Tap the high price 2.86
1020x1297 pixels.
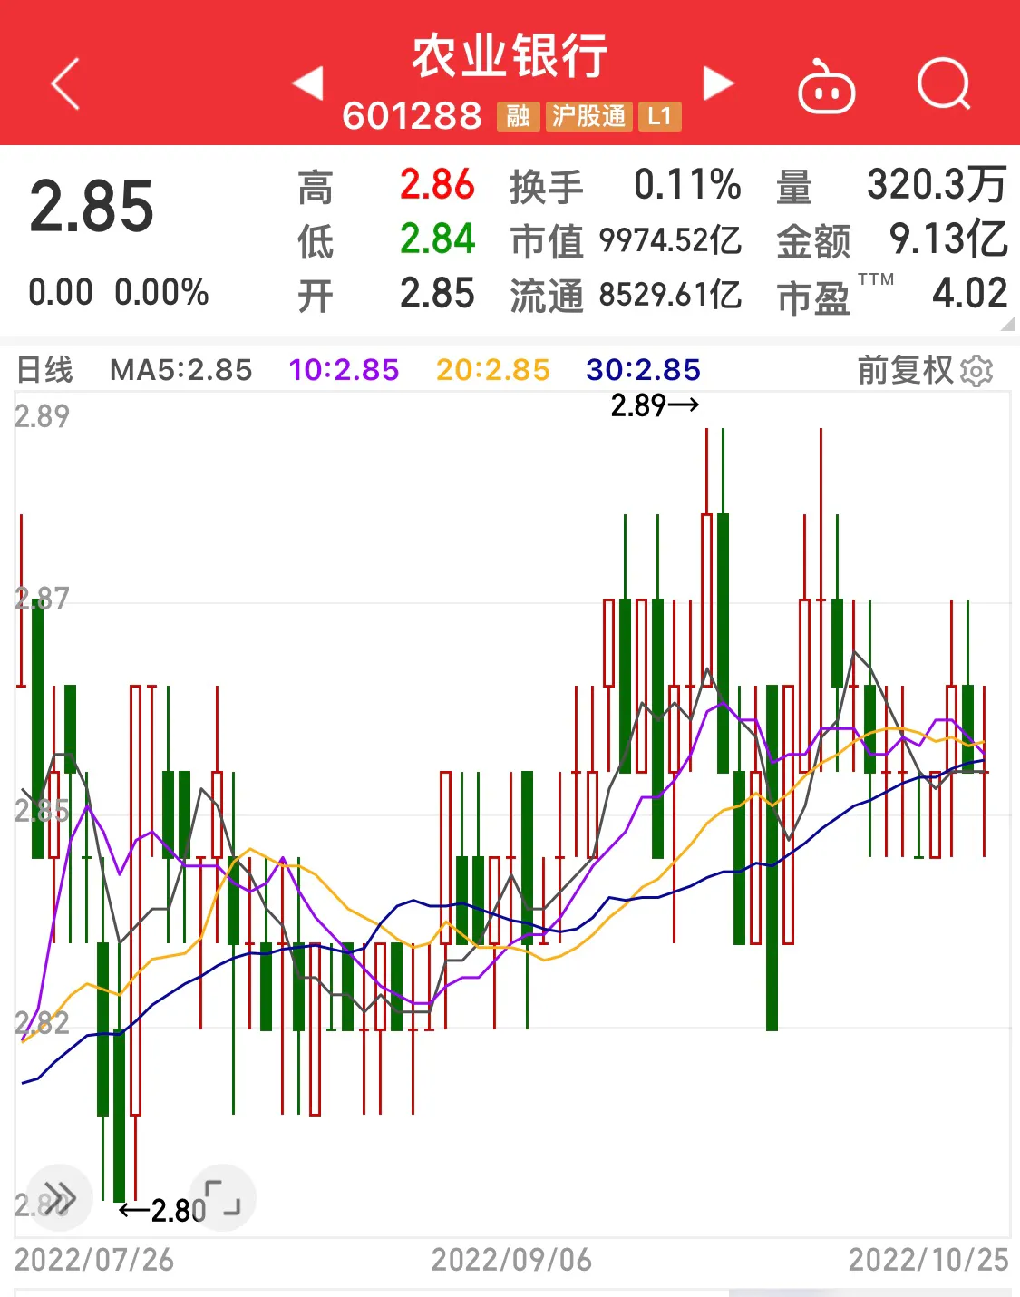click(437, 184)
